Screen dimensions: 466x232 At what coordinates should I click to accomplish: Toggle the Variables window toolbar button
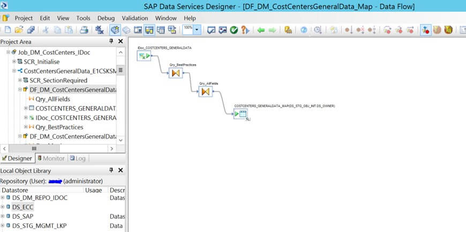click(138, 30)
